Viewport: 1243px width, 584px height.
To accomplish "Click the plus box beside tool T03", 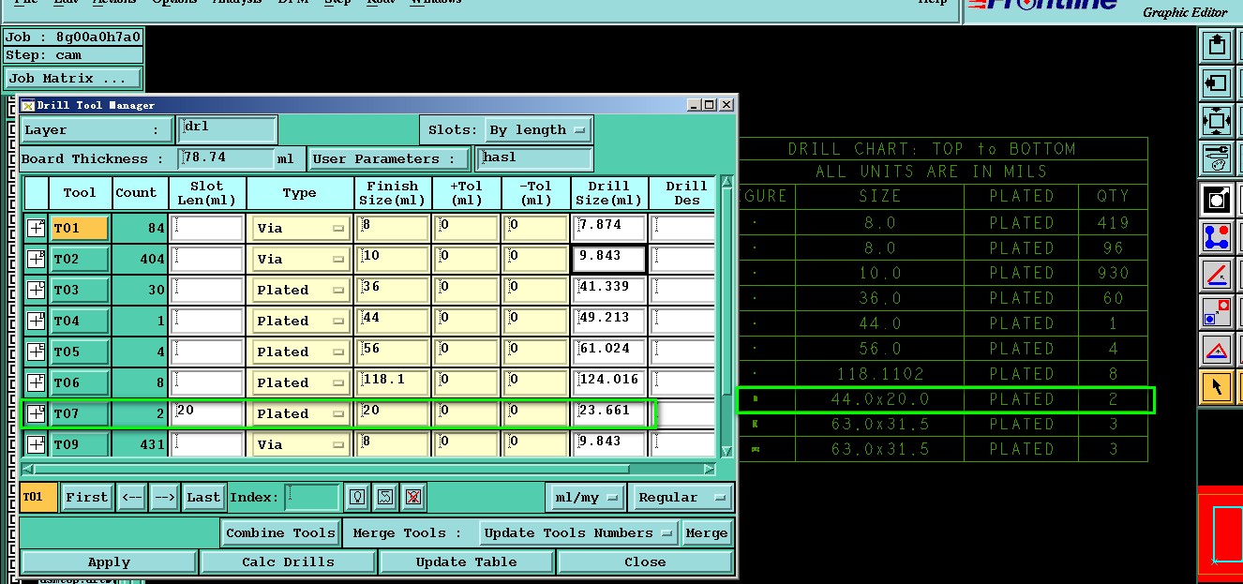I will [36, 290].
